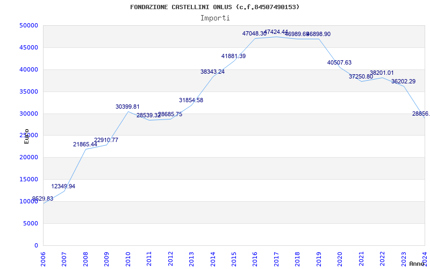
Task: Click the 2014 x-axis year label
Action: (x=213, y=259)
